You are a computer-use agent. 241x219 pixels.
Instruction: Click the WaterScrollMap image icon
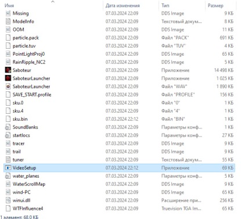(8, 184)
